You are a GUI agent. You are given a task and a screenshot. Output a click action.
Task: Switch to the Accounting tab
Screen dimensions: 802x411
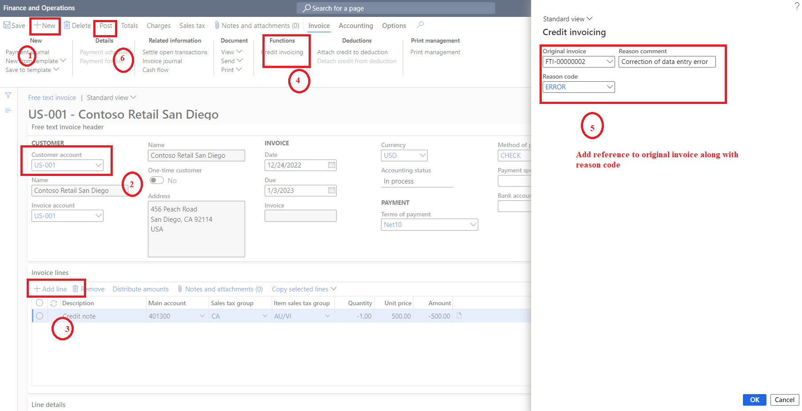(x=355, y=25)
